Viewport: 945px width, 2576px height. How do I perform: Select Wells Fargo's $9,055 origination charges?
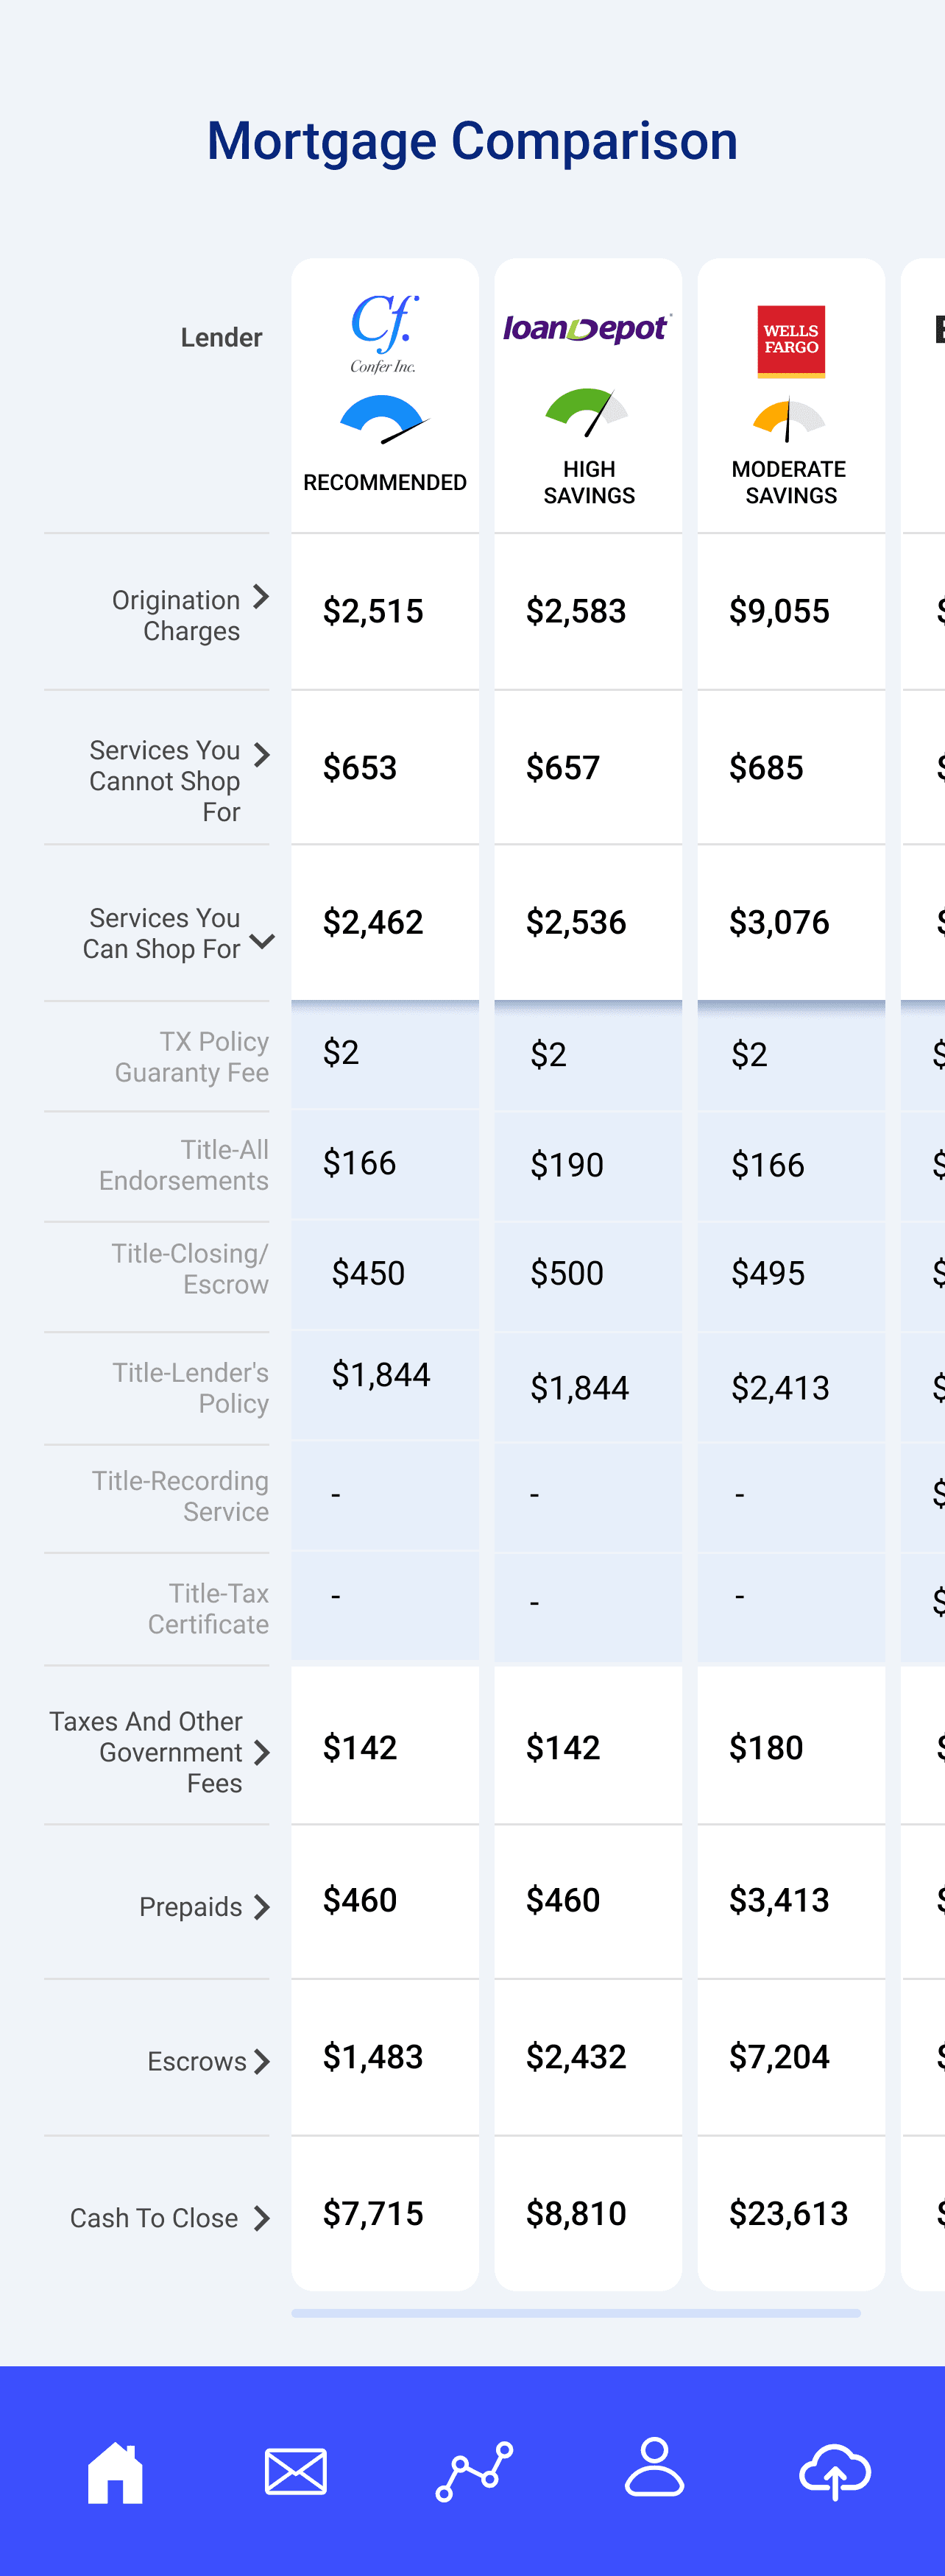(x=779, y=611)
